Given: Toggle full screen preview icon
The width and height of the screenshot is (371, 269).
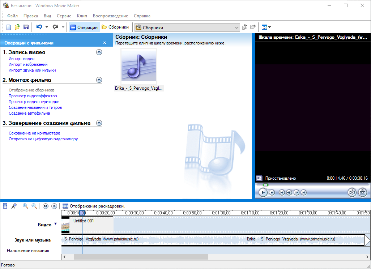Looking at the screenshot, I should click(259, 178).
